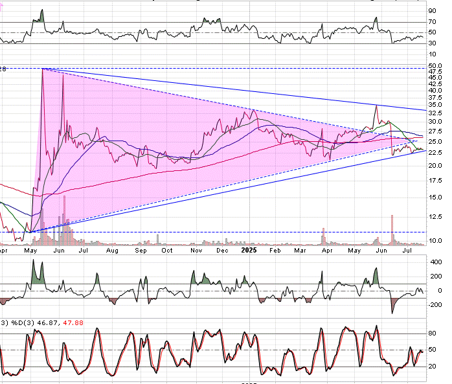Screen dimensions: 452x384
Task: Click the Aug month label
Action: click(112, 251)
